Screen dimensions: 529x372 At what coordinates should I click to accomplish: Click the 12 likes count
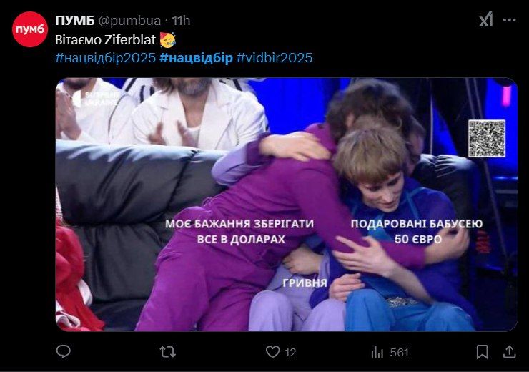tap(290, 353)
